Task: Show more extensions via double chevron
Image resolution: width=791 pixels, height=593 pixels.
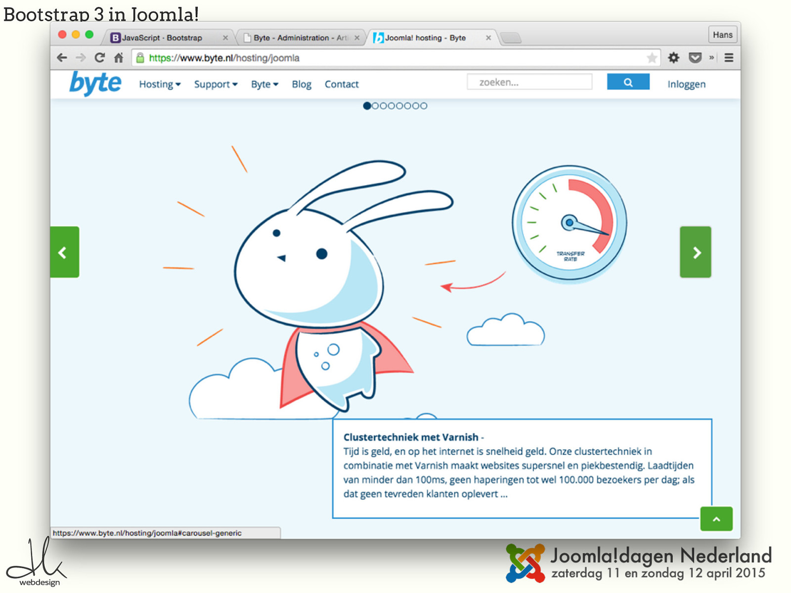Action: (711, 58)
